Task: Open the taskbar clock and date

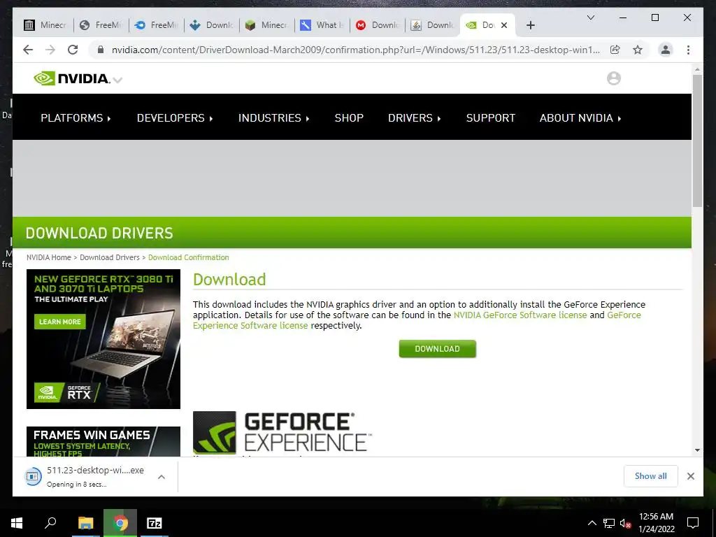Action: point(656,523)
